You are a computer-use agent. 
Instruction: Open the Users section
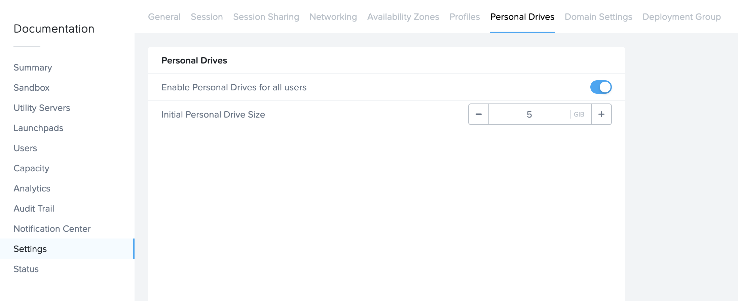tap(25, 148)
